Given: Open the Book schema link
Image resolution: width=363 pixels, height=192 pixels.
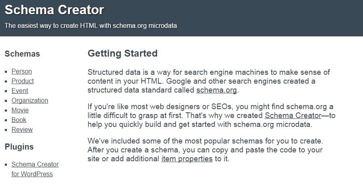Looking at the screenshot, I should tap(19, 120).
